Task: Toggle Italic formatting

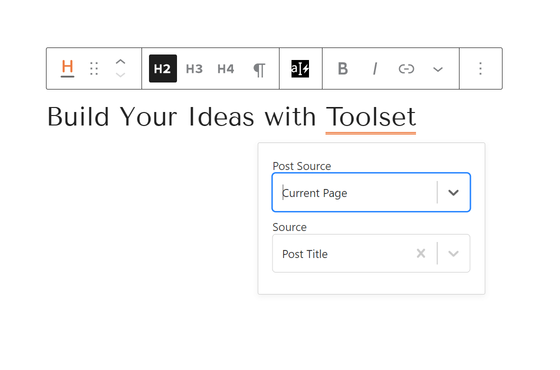Action: [x=374, y=68]
